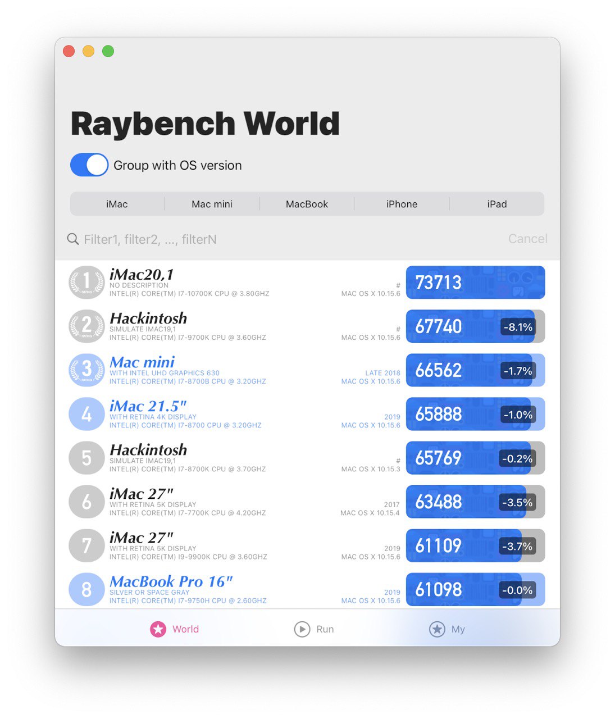Click the -1.0% difference badge
Viewport: 615px width, 719px height.
518,415
